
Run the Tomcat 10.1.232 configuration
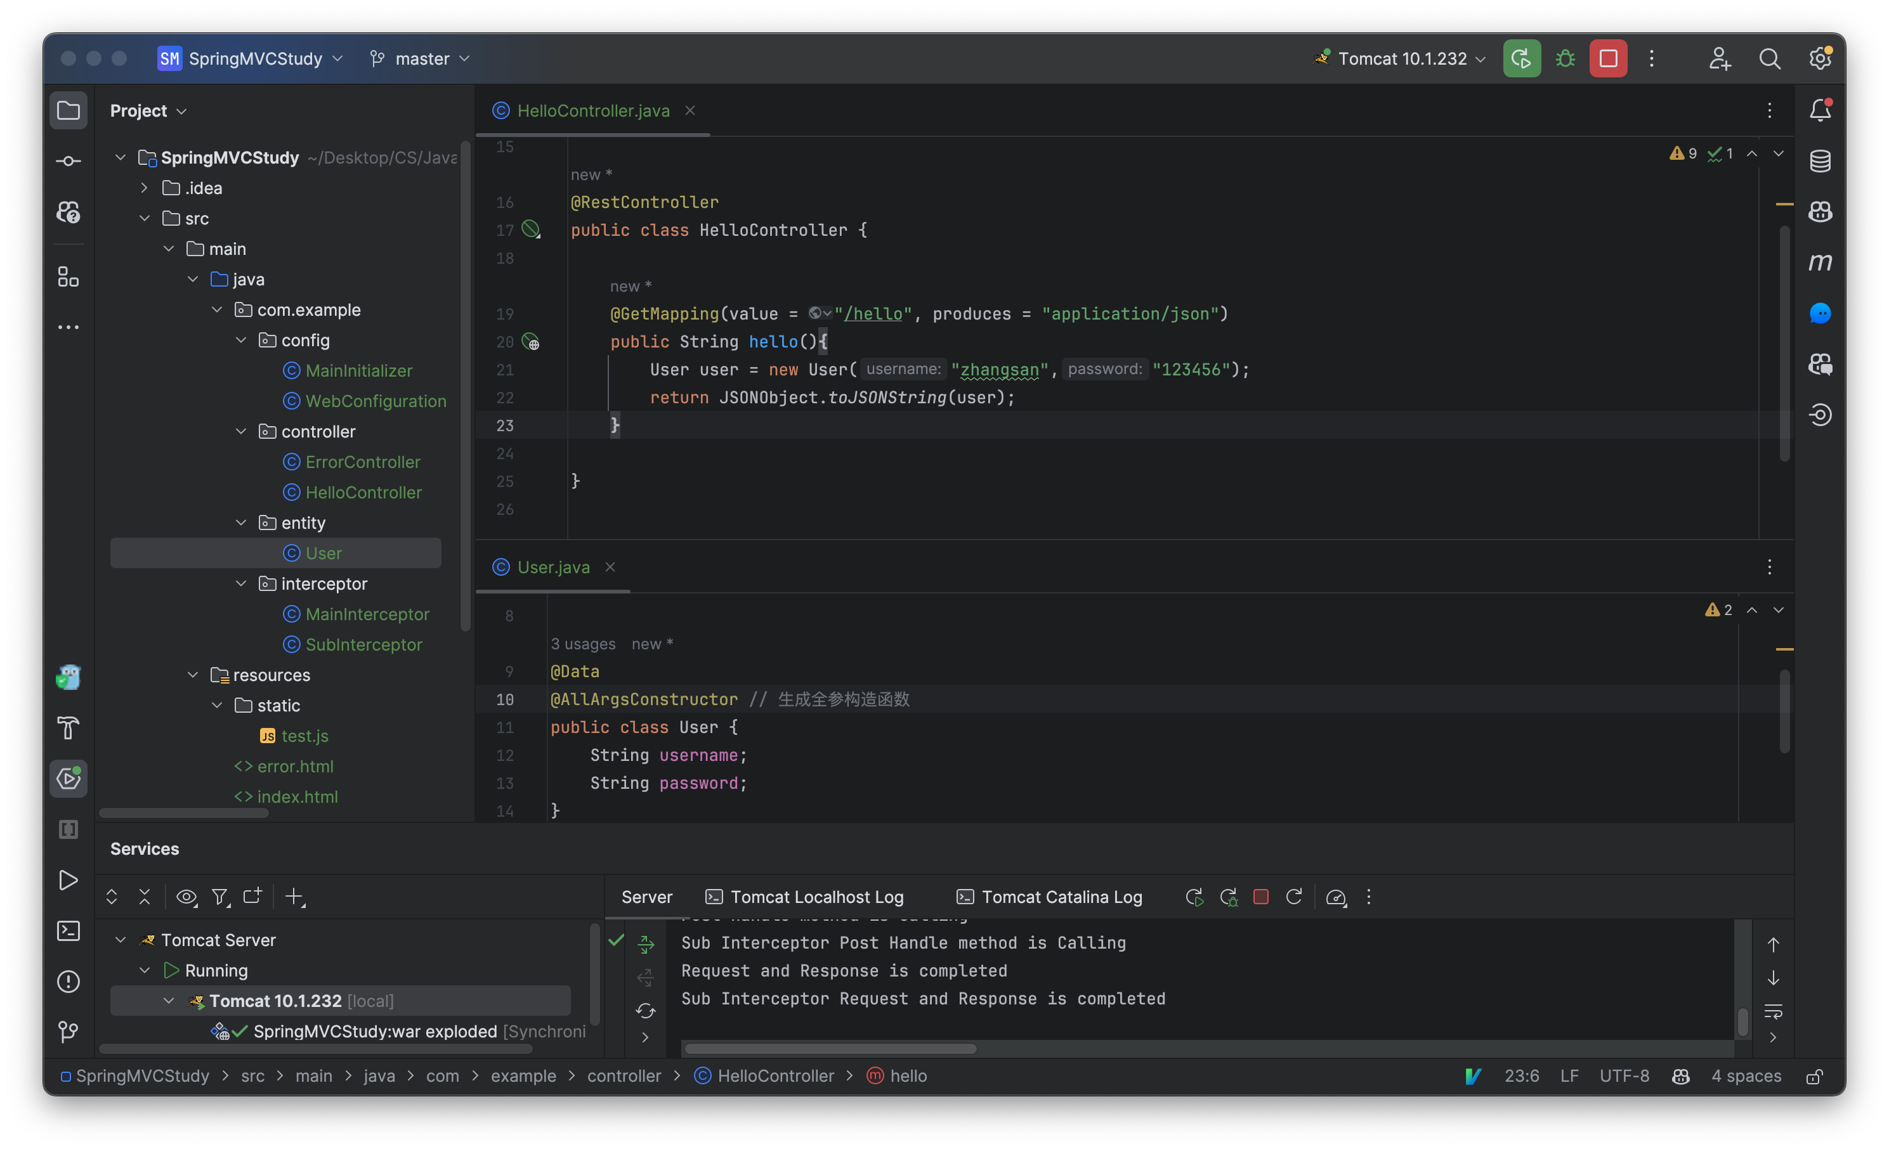1521,58
